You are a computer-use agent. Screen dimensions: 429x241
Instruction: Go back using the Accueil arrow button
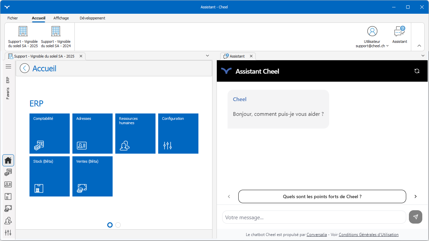(x=24, y=68)
